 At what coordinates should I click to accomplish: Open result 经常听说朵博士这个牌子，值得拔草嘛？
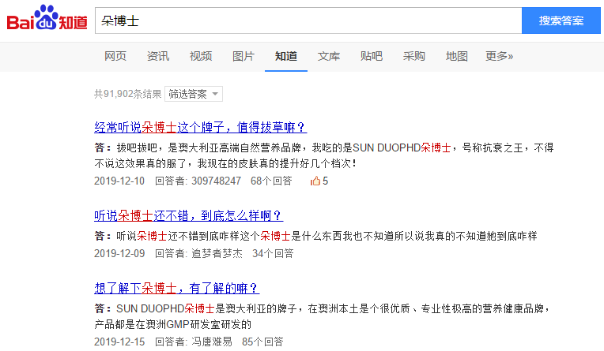(200, 127)
